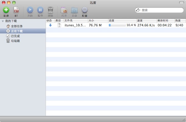This screenshot has height=122, width=186.
Task: Sort by the 状态 column header
Action: point(50,21)
